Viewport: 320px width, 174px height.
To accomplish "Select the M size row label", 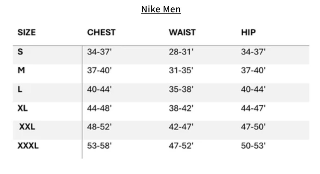I will click(21, 70).
